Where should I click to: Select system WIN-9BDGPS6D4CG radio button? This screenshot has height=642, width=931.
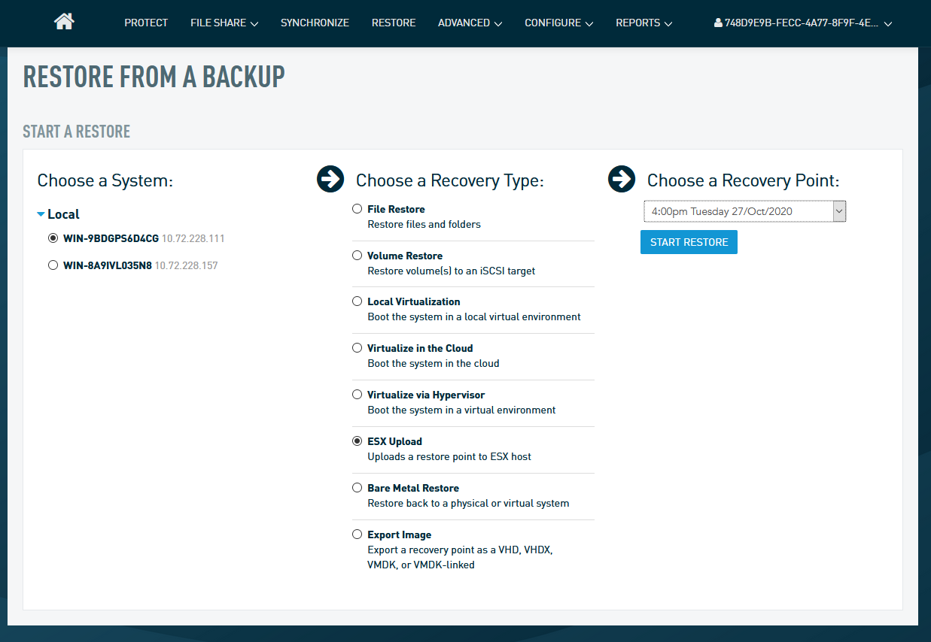[53, 238]
